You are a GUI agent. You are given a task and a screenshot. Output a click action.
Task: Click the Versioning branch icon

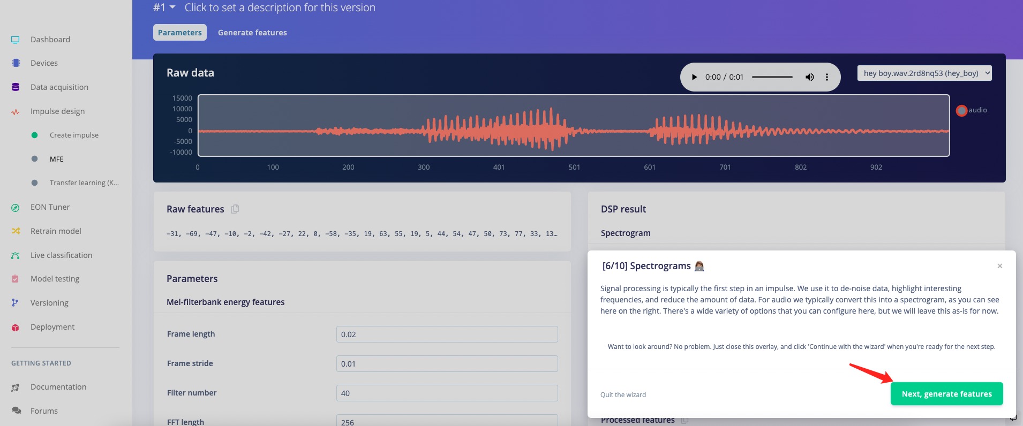15,303
